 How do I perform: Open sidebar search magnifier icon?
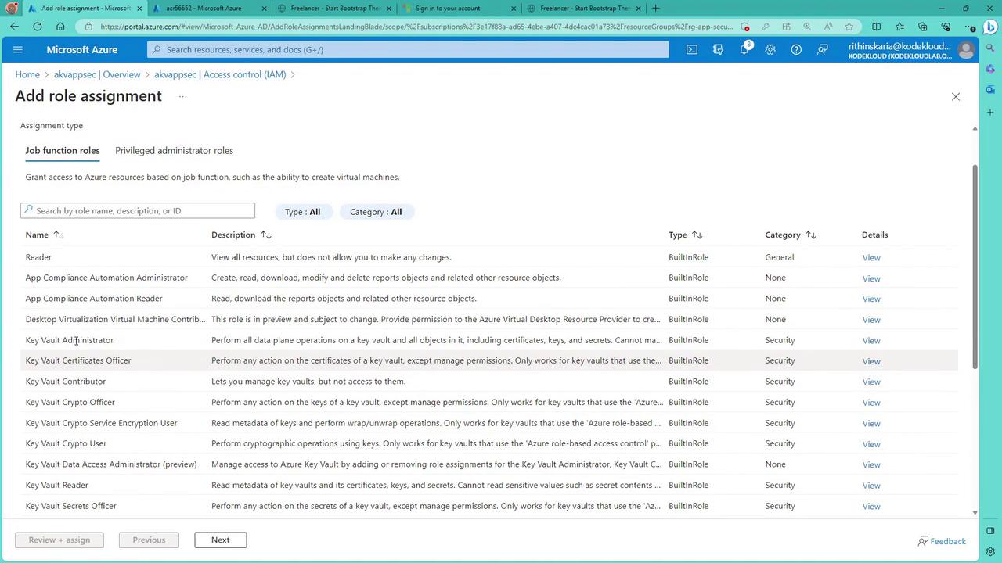click(x=990, y=48)
